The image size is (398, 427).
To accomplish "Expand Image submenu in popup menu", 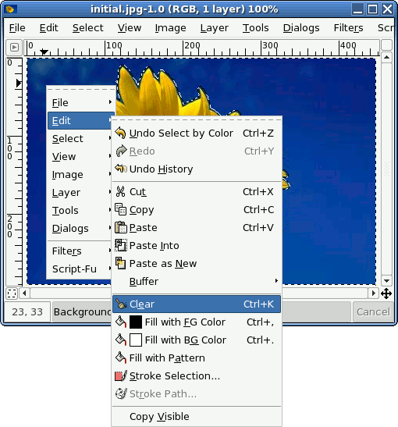I will 80,175.
